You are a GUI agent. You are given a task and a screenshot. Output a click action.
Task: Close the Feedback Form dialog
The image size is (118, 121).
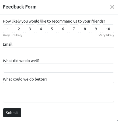(x=112, y=7)
